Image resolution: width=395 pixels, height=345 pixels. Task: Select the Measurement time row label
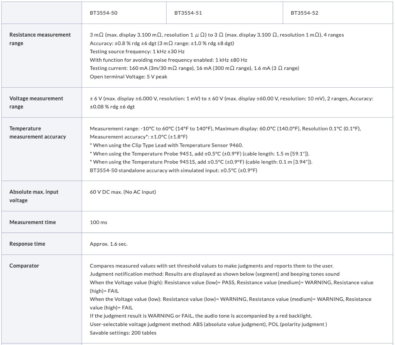(x=32, y=222)
